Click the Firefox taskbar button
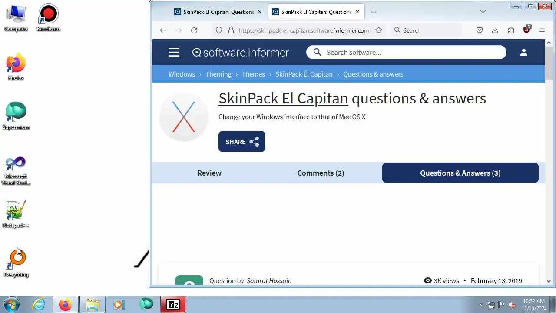This screenshot has height=313, width=556. point(66,305)
